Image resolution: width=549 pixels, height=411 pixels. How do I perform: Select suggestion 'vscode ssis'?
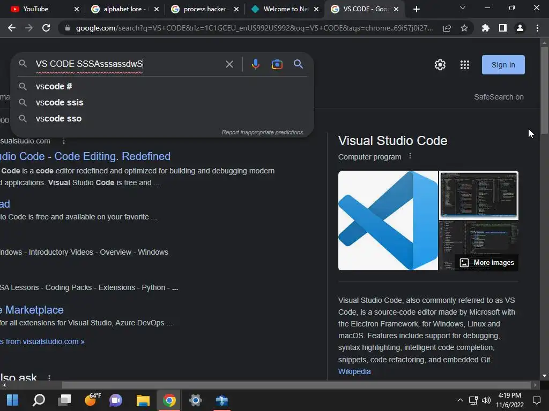162,102
